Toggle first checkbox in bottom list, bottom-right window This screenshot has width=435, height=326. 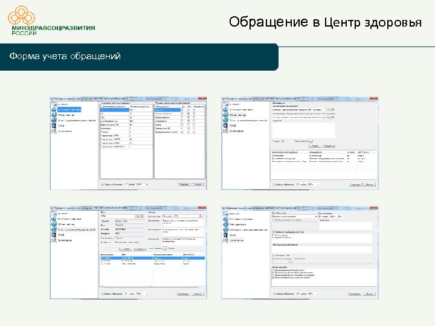pyautogui.click(x=273, y=270)
